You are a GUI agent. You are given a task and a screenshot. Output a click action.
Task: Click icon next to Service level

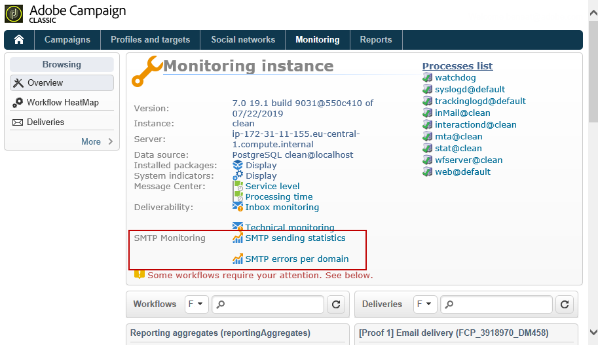238,186
